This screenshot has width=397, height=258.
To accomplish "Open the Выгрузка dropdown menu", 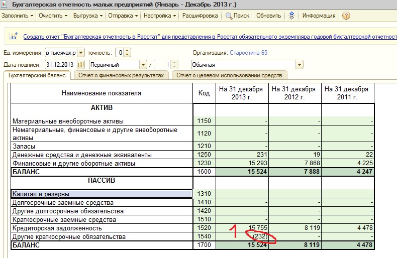I will (88, 16).
